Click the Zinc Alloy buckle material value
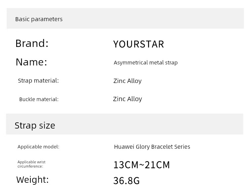The image size is (248, 196). point(128,99)
